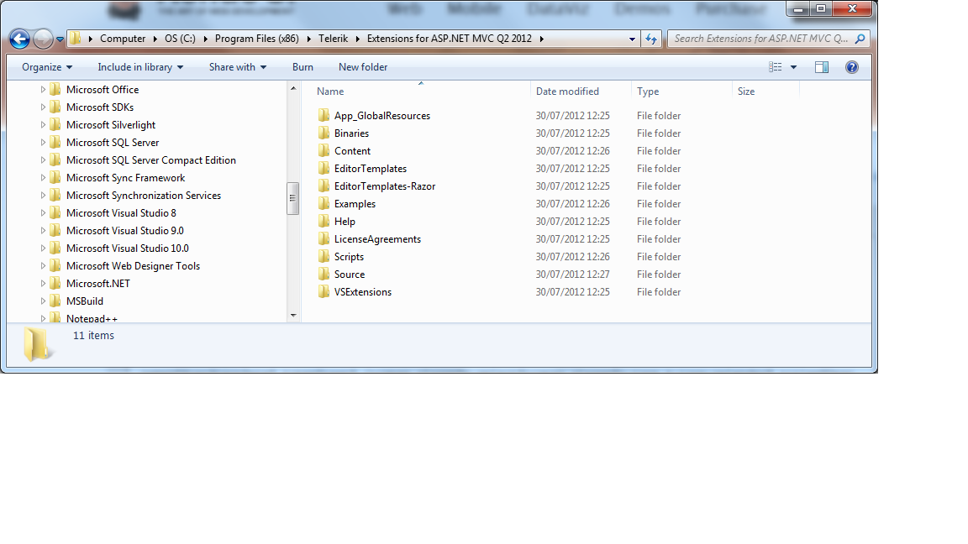Click the Source folder name
This screenshot has width=968, height=544.
point(350,275)
